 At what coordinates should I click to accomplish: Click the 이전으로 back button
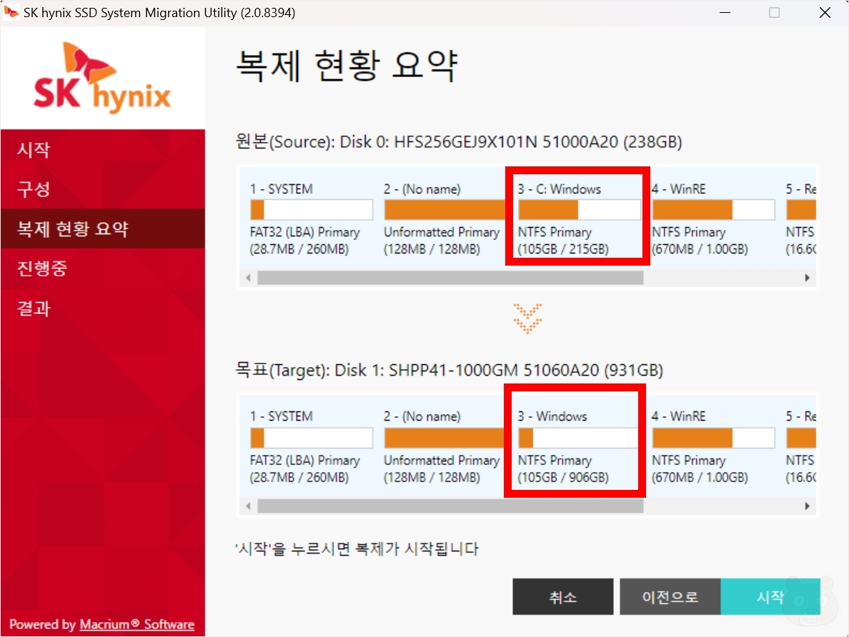point(670,596)
